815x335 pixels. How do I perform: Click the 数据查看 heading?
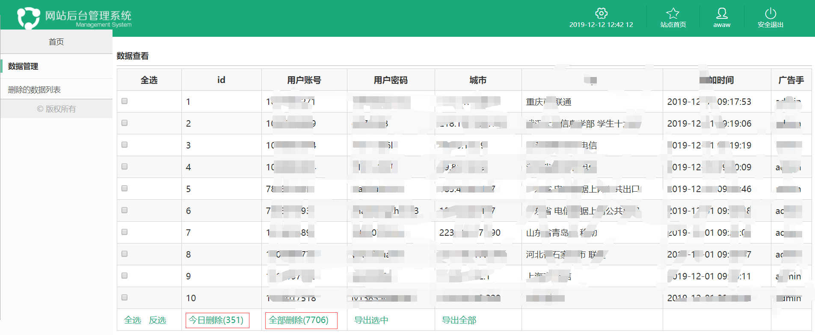pos(133,56)
